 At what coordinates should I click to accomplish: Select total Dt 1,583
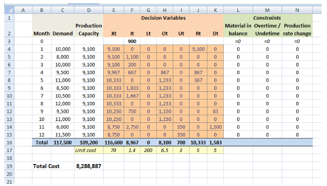[x=215, y=142]
